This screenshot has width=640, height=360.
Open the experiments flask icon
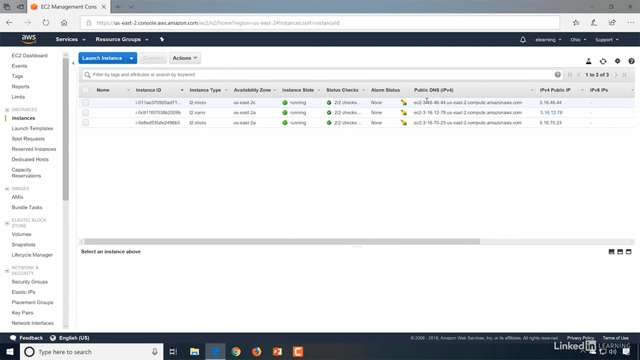click(x=589, y=61)
